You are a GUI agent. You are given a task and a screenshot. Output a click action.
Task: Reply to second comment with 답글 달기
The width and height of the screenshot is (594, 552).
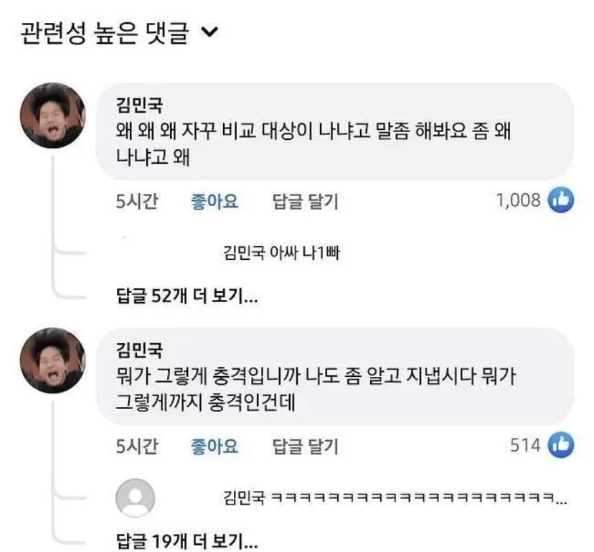[306, 446]
